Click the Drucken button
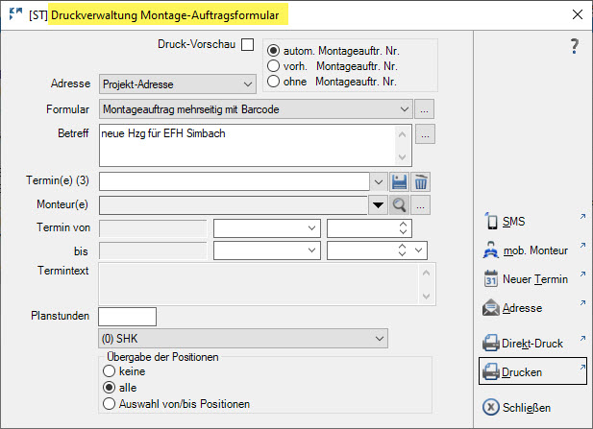593x429 pixels. click(x=531, y=371)
